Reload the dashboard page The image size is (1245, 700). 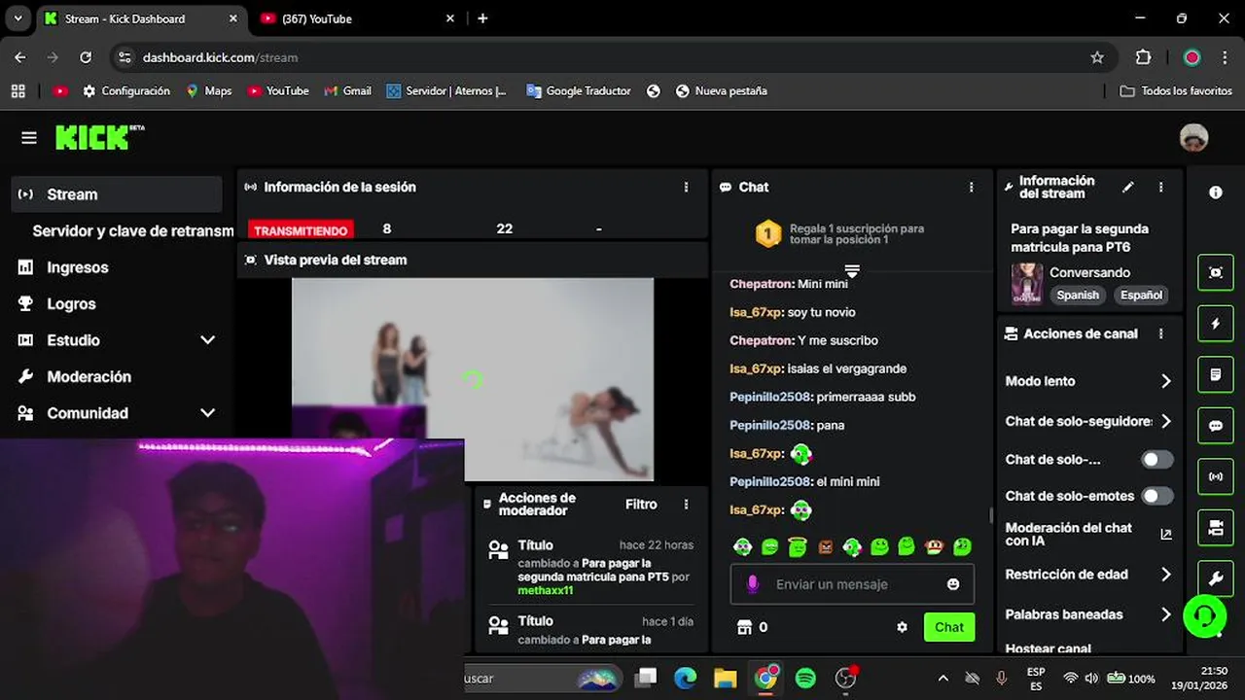coord(86,57)
